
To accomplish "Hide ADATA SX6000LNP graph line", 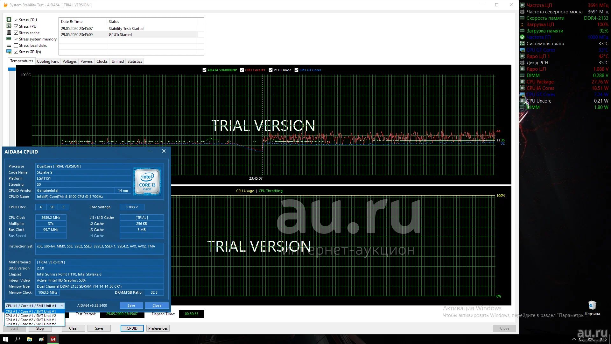I will 204,70.
